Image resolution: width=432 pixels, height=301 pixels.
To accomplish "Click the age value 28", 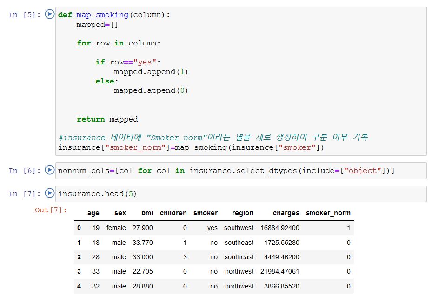I will click(x=96, y=257).
